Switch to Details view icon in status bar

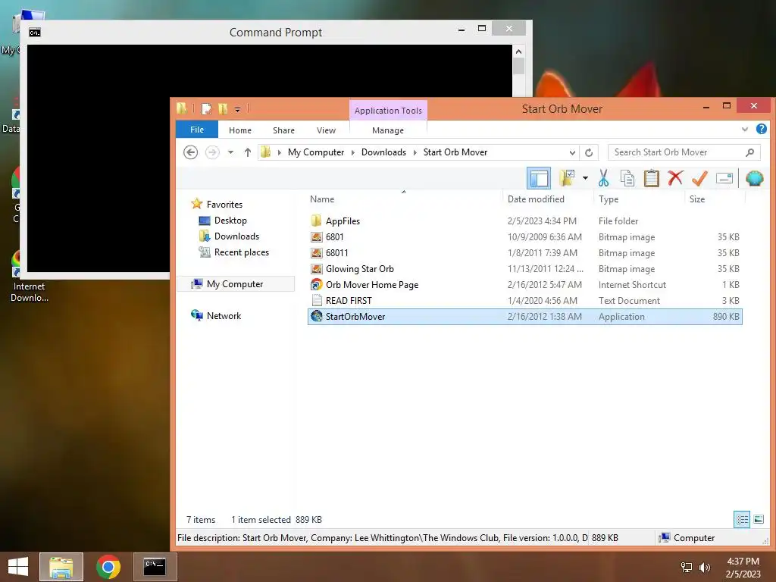click(742, 519)
